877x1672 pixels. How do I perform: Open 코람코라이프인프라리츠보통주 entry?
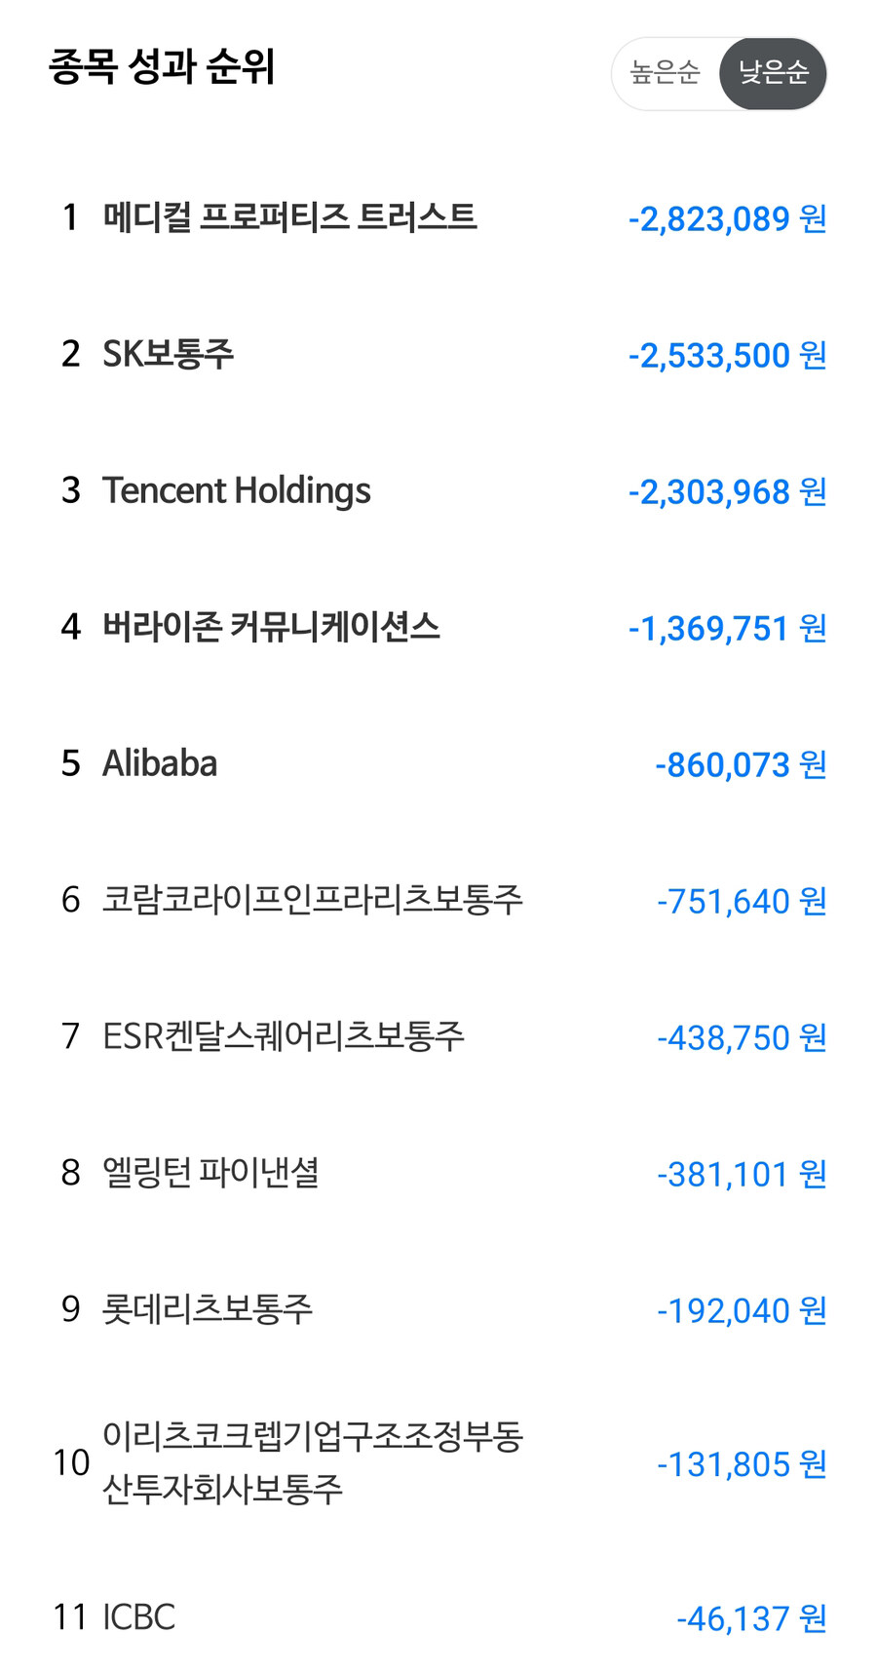pyautogui.click(x=312, y=900)
